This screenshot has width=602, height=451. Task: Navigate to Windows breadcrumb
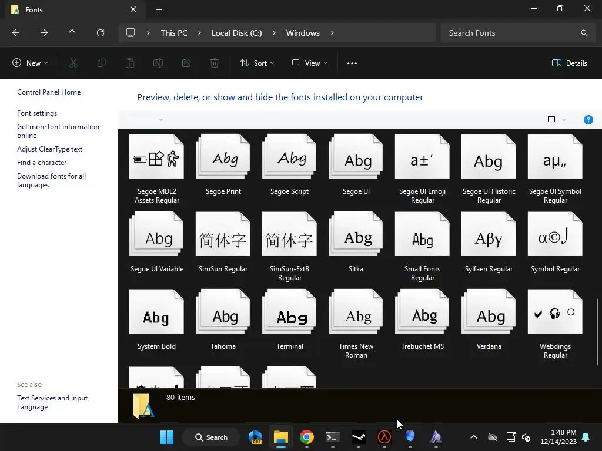pyautogui.click(x=303, y=33)
